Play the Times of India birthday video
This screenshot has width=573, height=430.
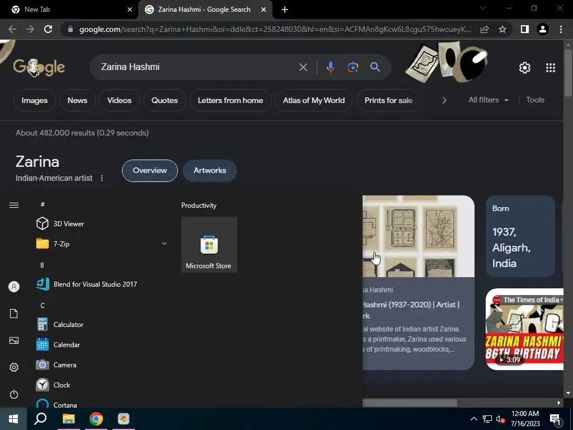click(x=524, y=329)
